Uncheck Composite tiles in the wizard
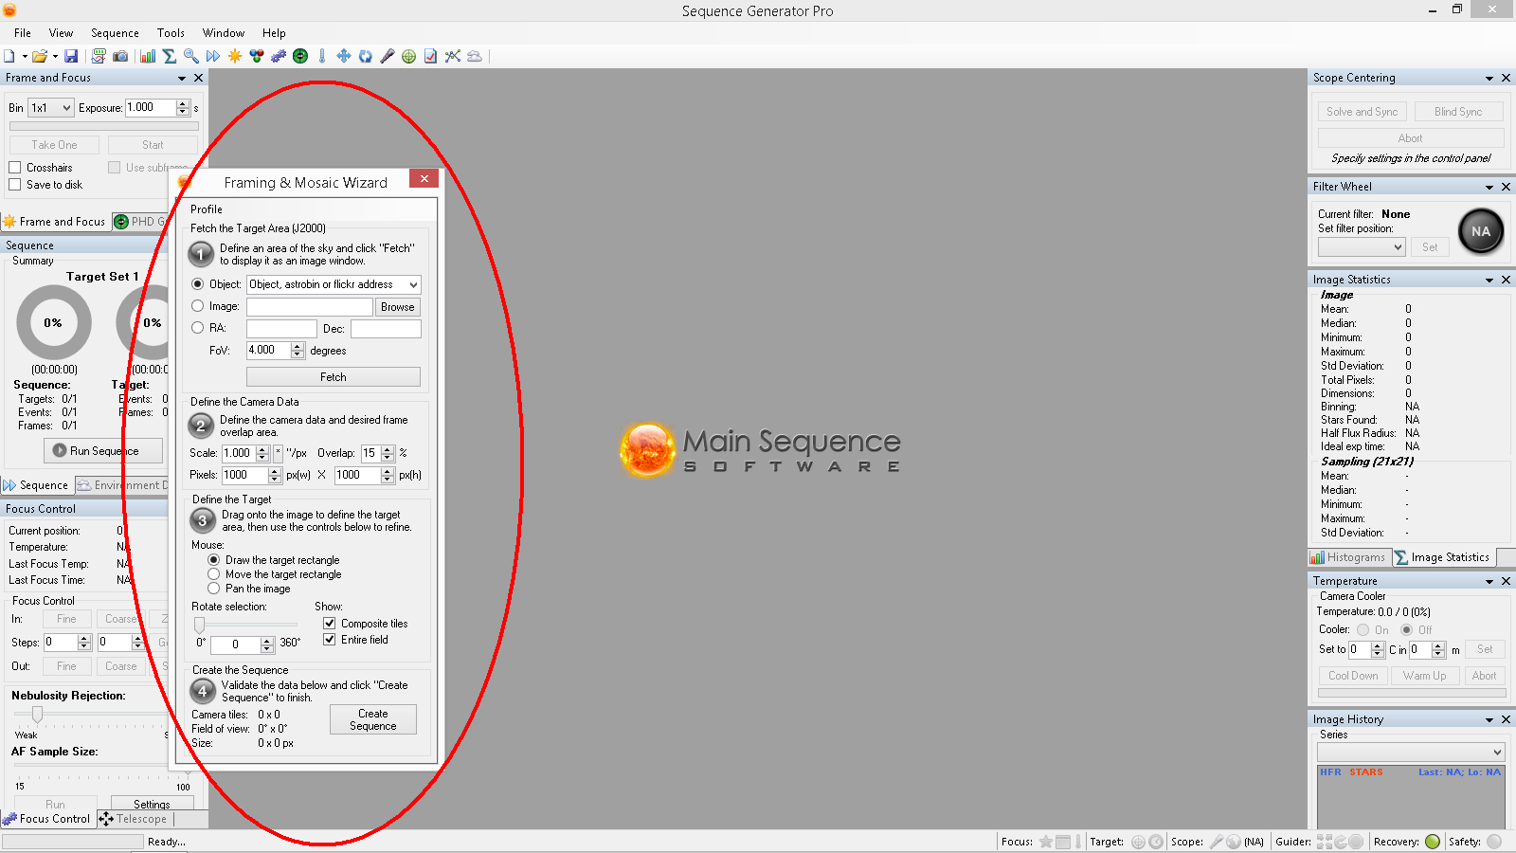This screenshot has width=1516, height=853. 330,624
